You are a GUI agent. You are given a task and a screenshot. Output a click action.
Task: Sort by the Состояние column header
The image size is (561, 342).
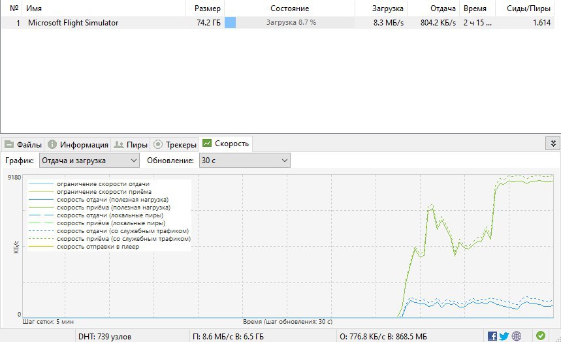point(289,8)
